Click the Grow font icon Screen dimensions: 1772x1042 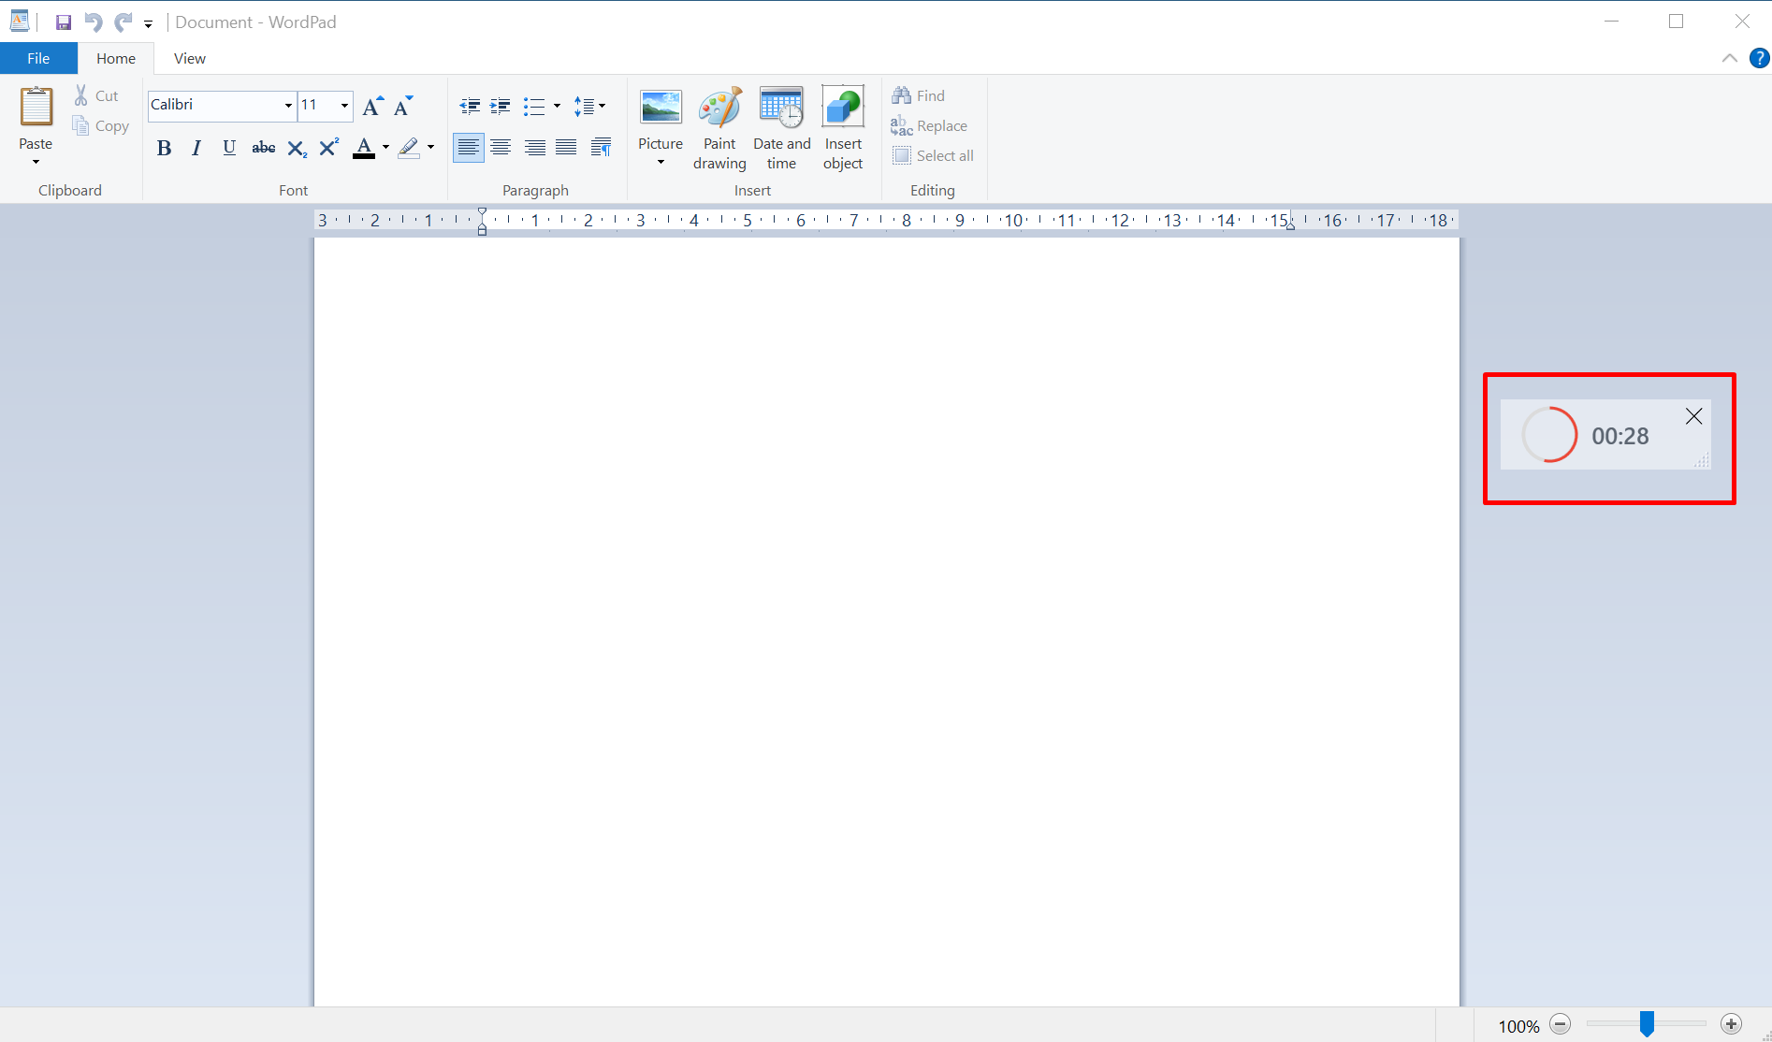click(x=372, y=107)
